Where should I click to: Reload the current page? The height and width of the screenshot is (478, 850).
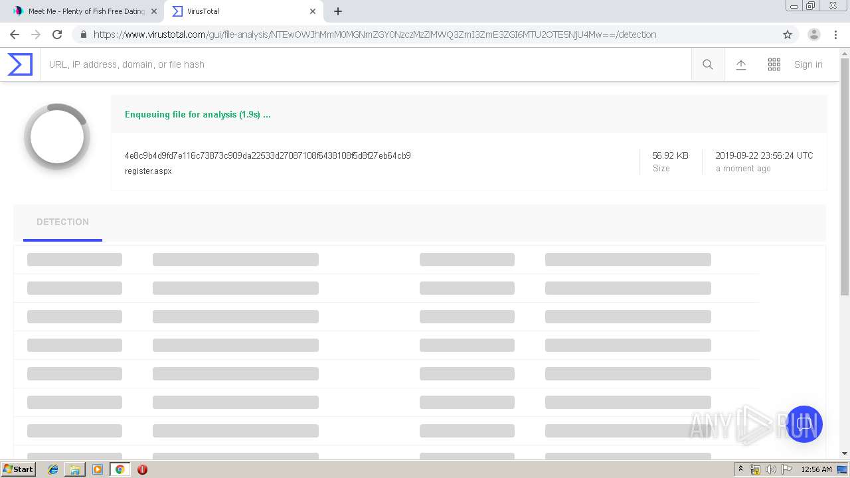[x=57, y=35]
